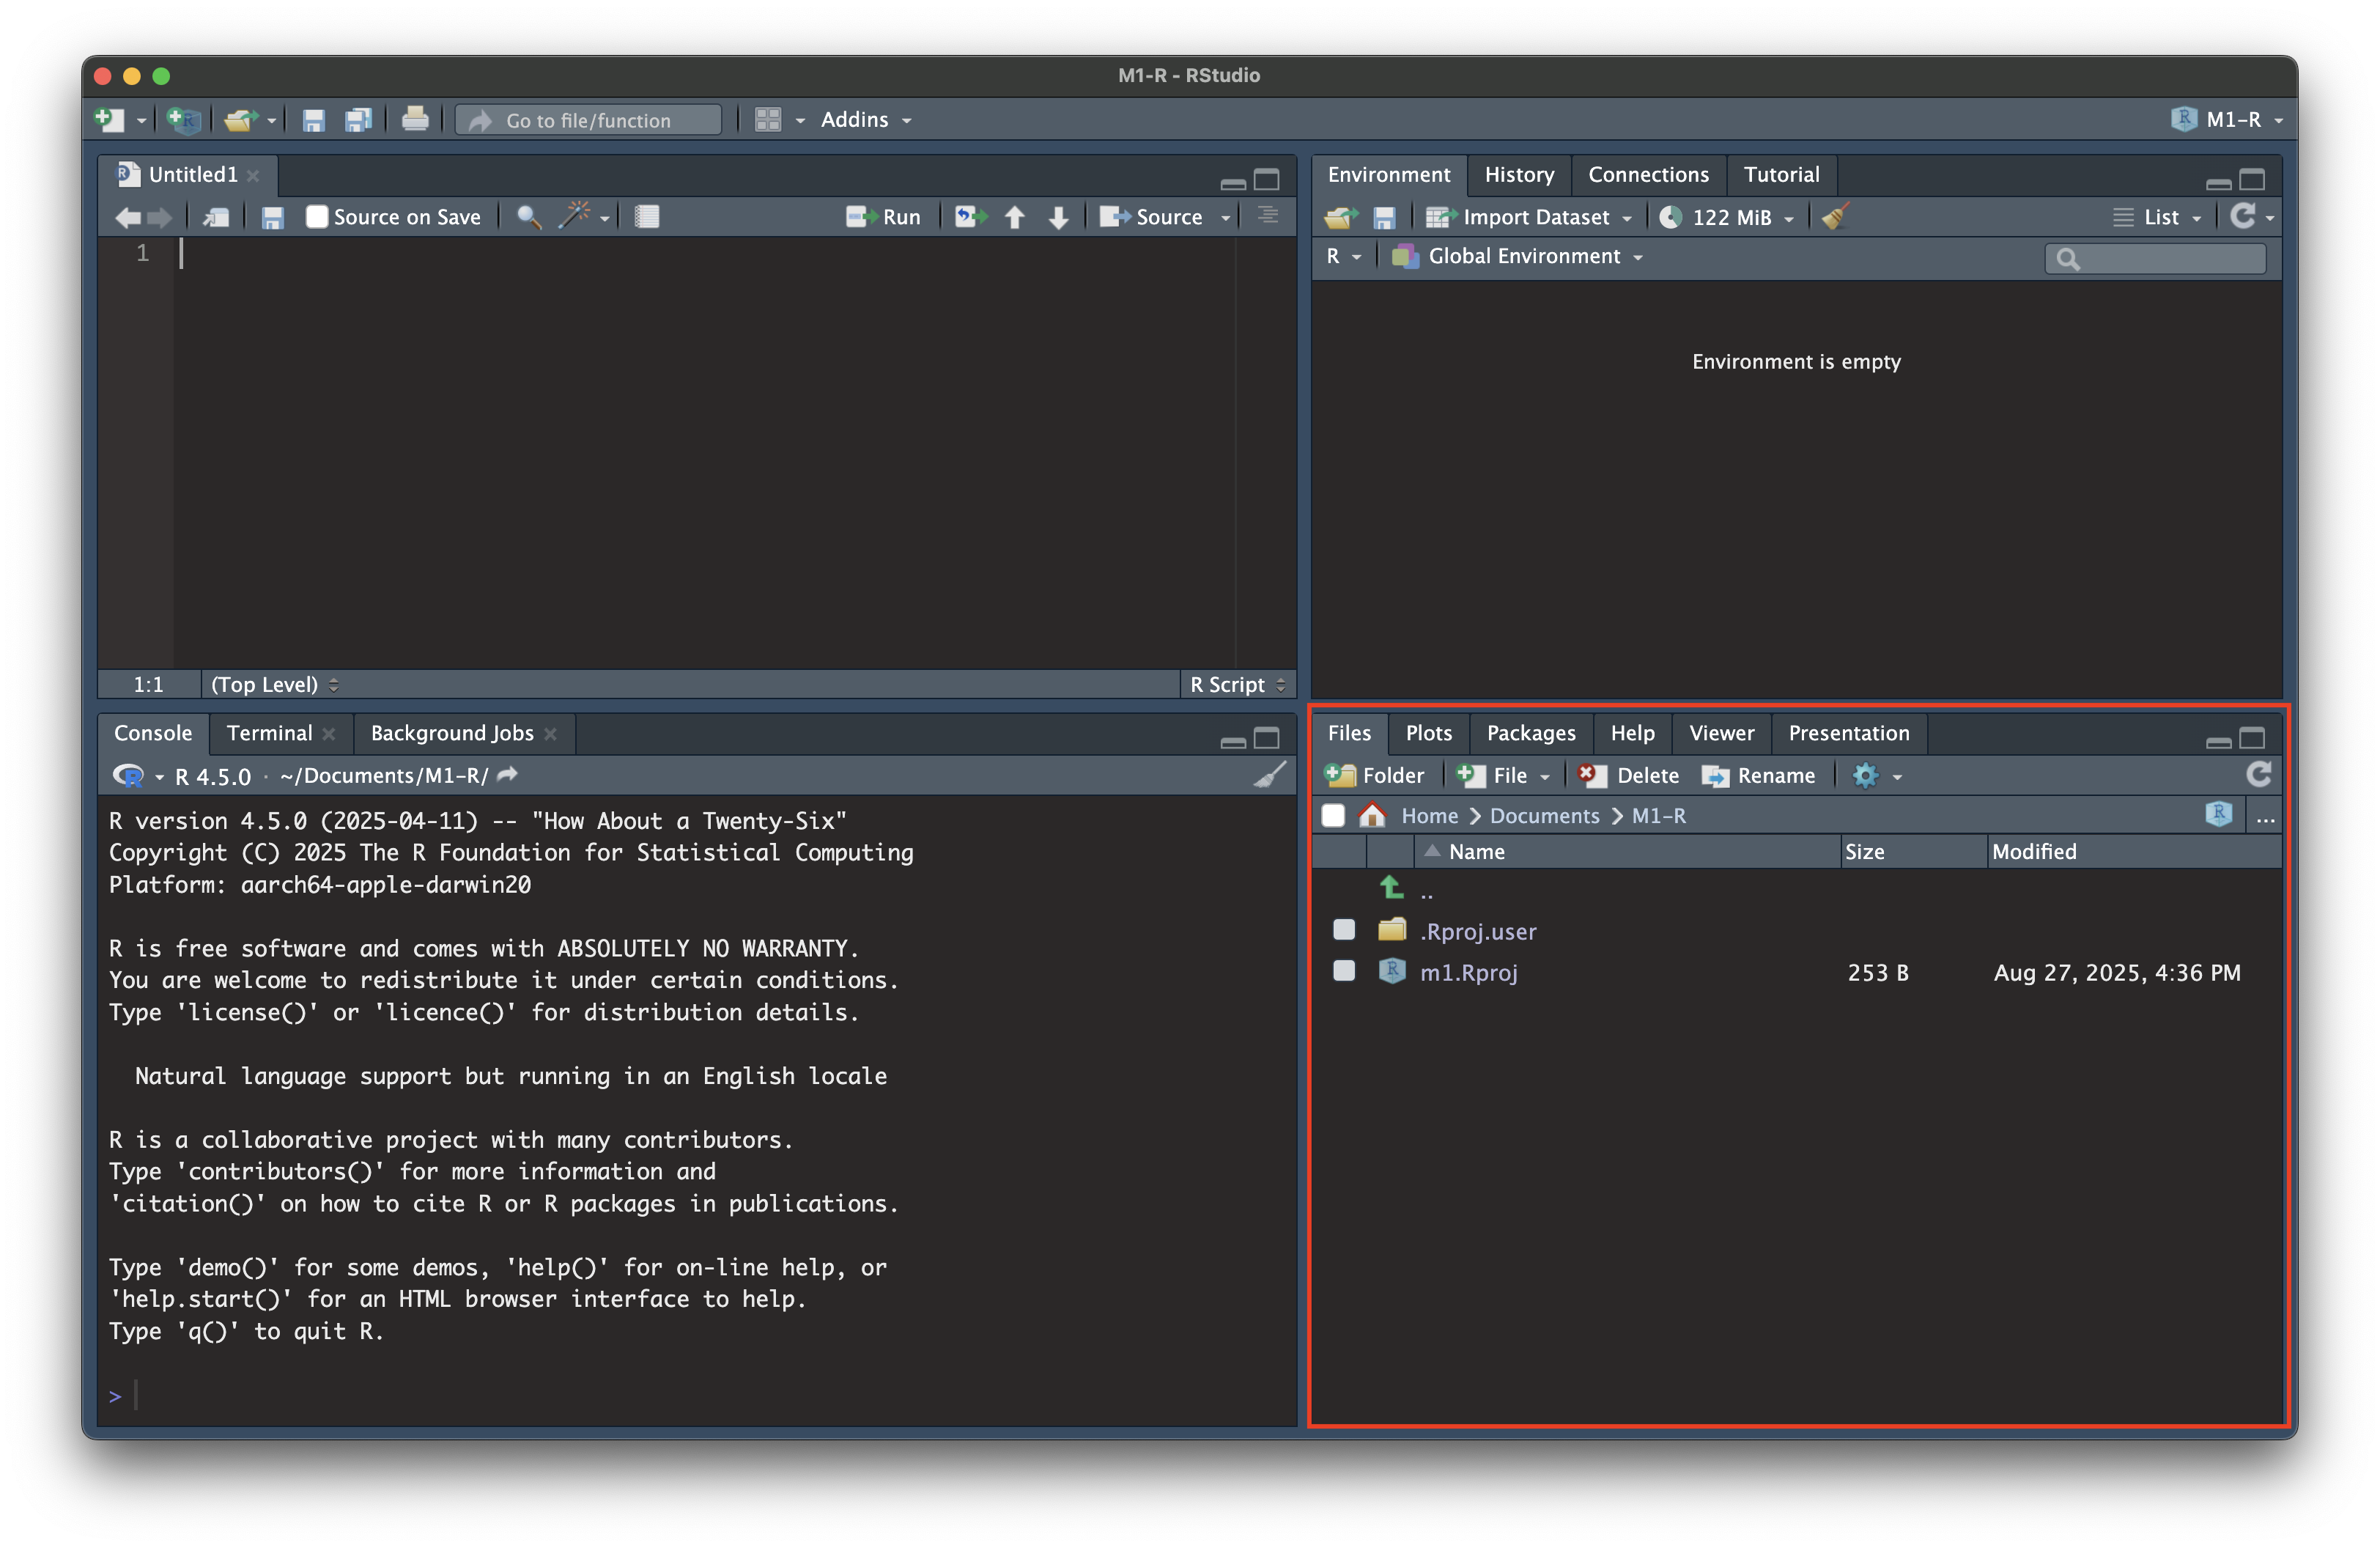Screen dimensions: 2380x1548
Task: Open the File dropdown in Files pane
Action: (x=1503, y=775)
